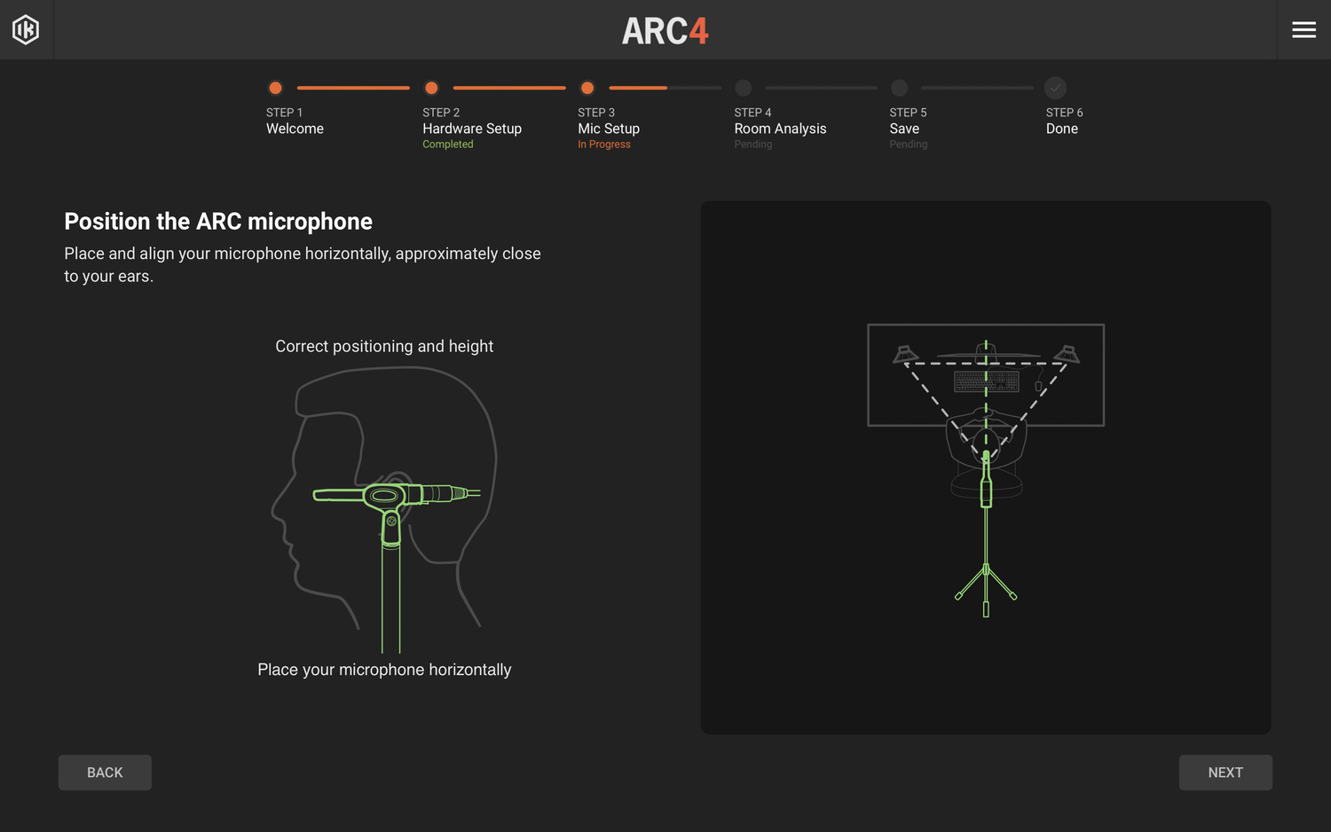
Task: Open the hamburger menu
Action: 1303,29
